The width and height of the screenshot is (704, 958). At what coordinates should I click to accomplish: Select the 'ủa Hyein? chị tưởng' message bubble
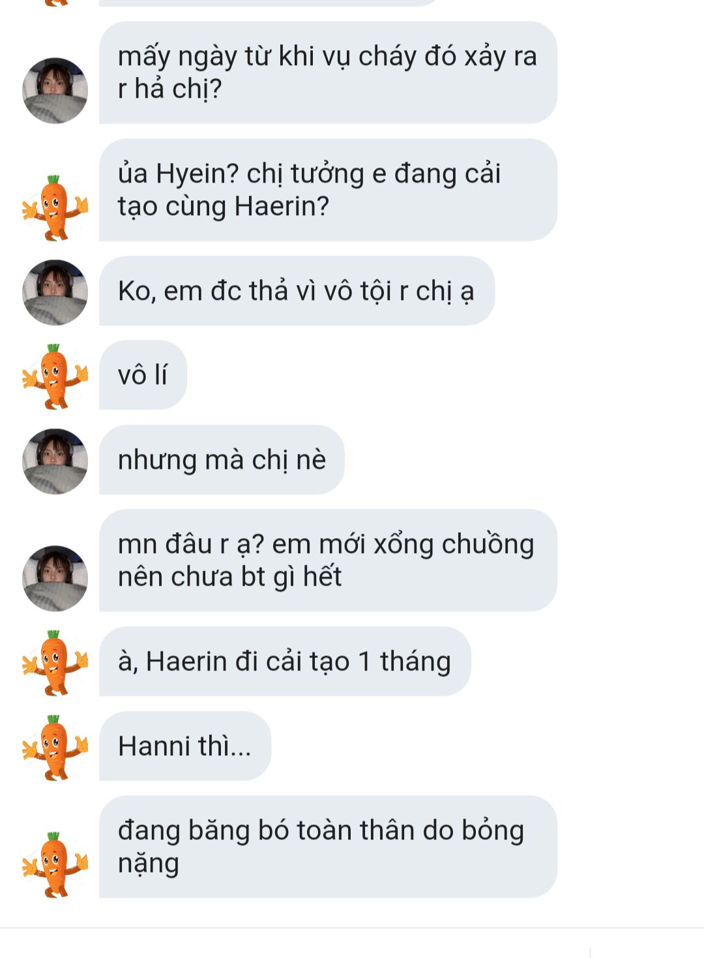328,190
